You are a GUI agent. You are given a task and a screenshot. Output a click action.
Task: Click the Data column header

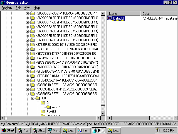point(159,13)
